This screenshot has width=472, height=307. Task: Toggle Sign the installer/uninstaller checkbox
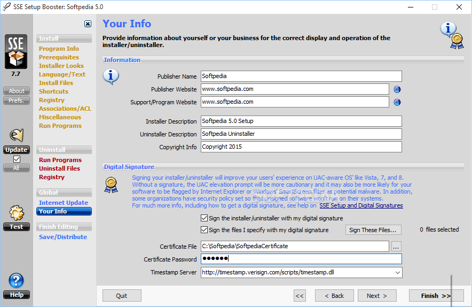[x=204, y=218]
